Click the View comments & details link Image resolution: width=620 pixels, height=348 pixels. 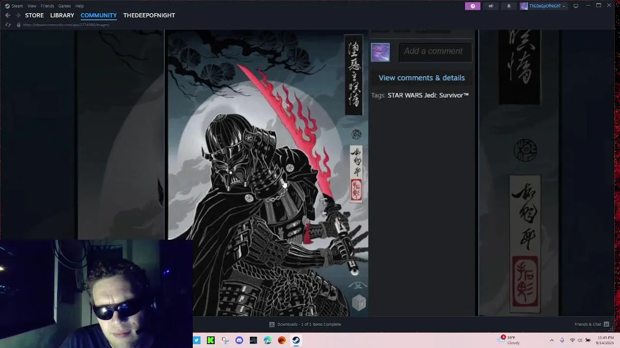pos(421,78)
